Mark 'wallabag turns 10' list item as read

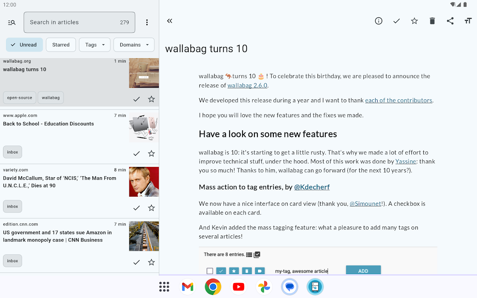(136, 99)
